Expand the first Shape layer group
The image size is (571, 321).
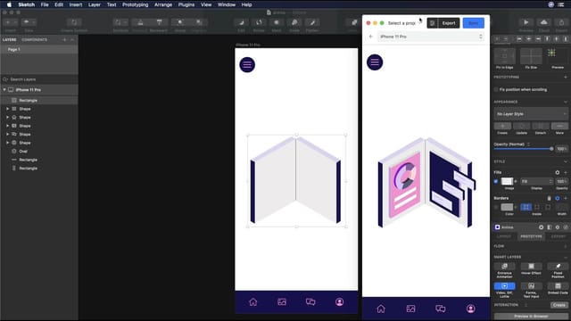(x=7, y=109)
